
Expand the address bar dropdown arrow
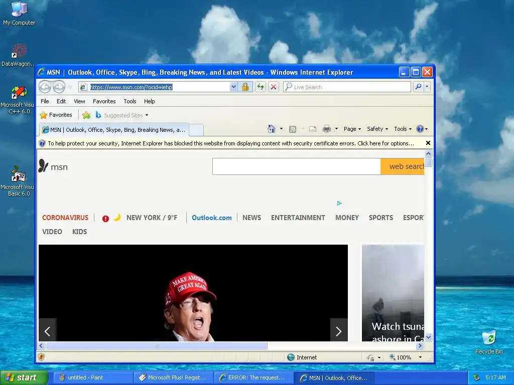233,87
